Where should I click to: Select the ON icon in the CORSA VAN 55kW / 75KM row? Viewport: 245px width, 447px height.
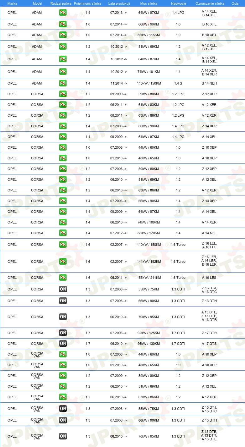point(63,409)
